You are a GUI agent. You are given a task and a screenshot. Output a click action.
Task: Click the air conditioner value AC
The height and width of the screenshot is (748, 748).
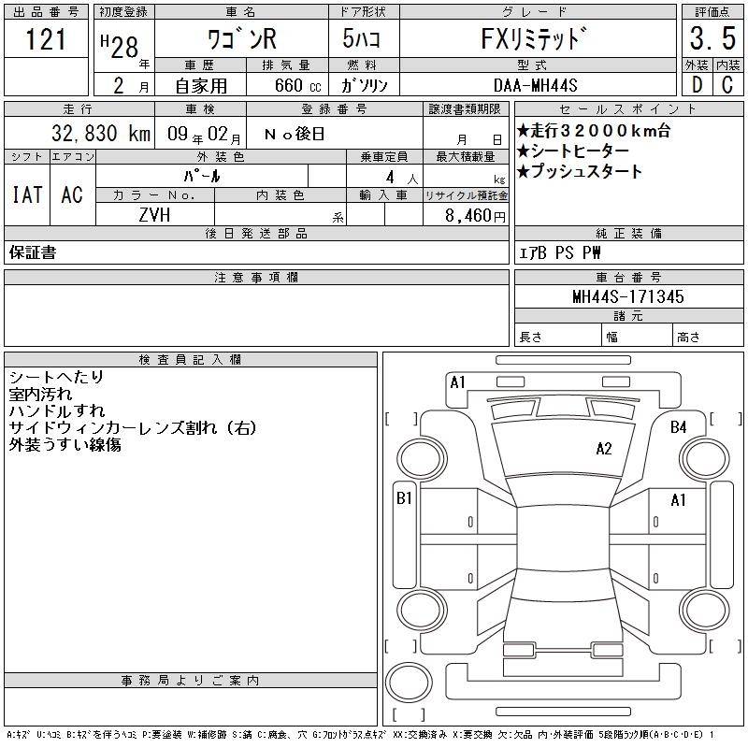coord(72,195)
